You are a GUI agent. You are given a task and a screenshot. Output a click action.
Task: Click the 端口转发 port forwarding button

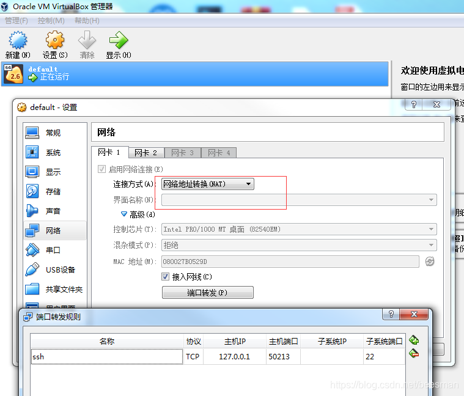(208, 293)
